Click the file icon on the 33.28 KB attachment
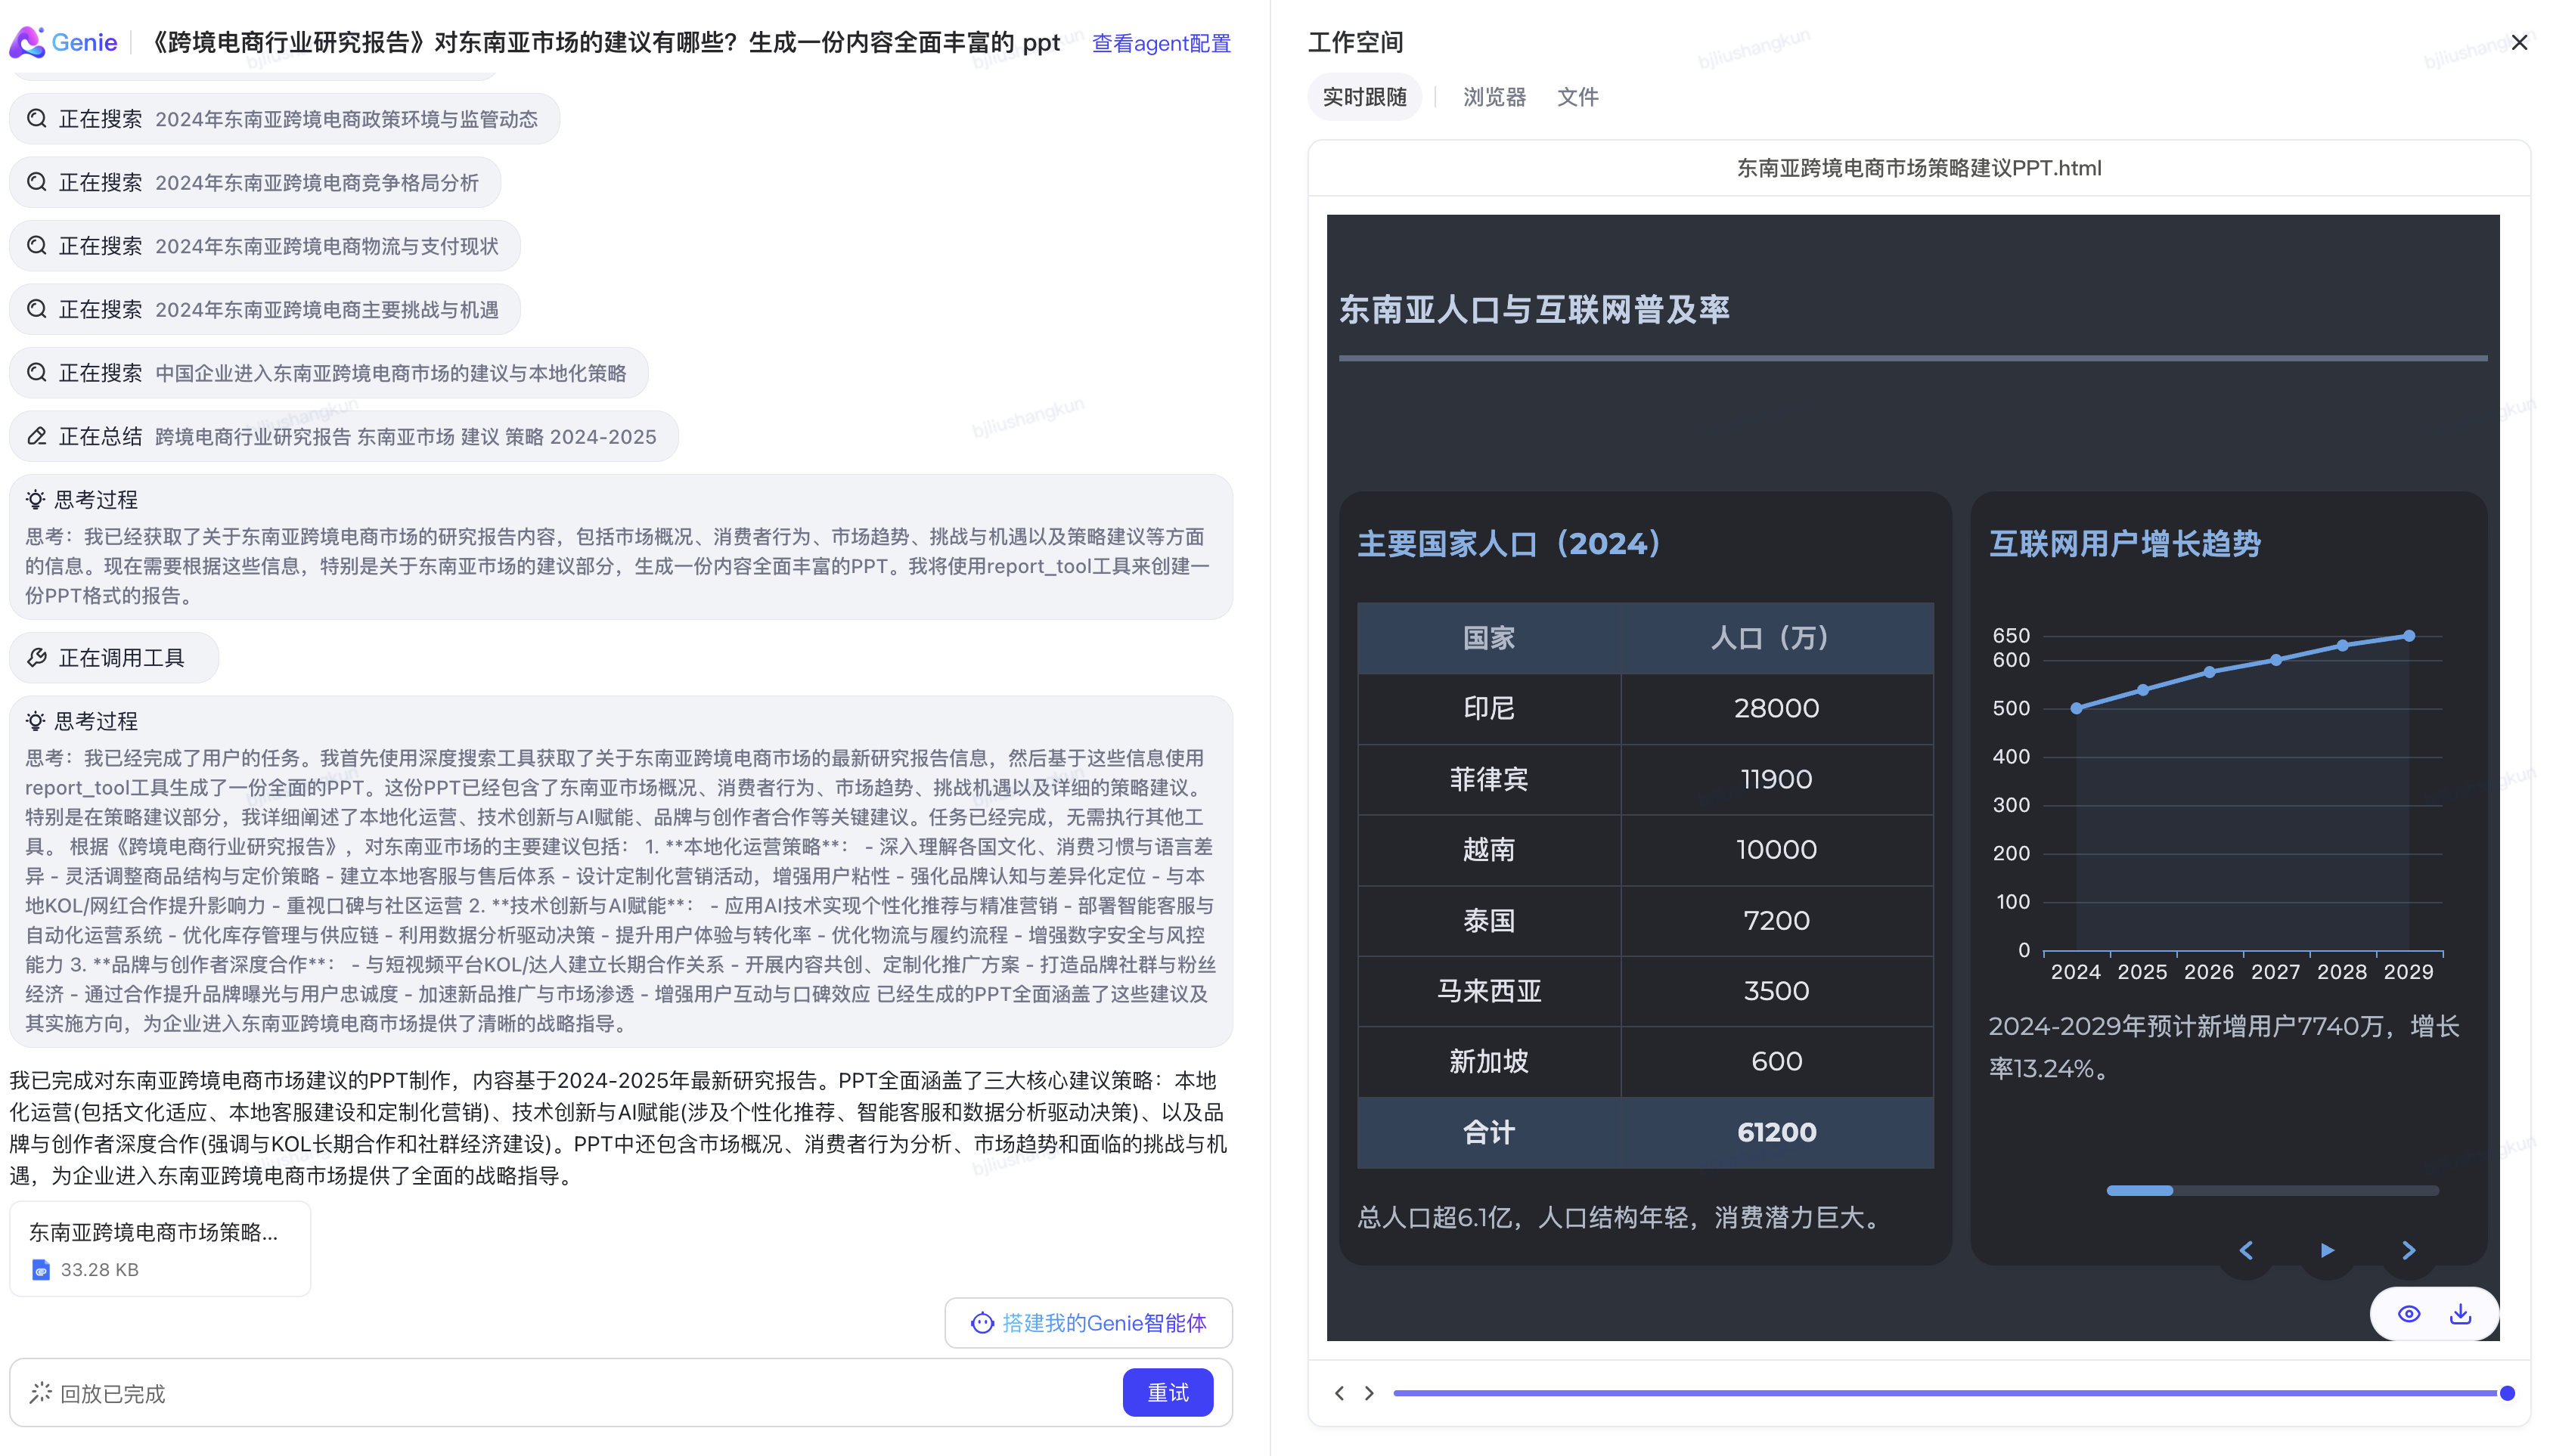This screenshot has width=2553, height=1456. 40,1269
